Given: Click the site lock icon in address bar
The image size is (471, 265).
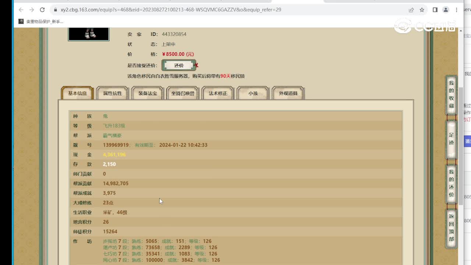Looking at the screenshot, I should click(x=55, y=10).
